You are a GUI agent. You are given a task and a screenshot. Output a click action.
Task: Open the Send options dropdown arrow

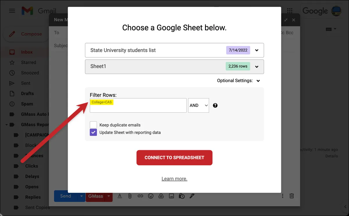pyautogui.click(x=81, y=196)
